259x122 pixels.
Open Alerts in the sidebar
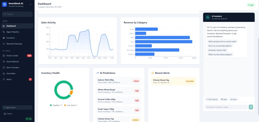click(x=17, y=79)
